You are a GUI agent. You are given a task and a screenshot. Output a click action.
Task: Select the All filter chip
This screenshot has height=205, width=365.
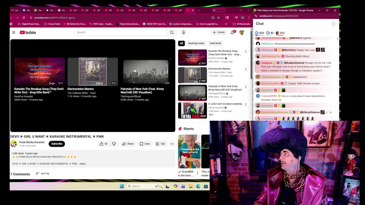[x=181, y=43]
